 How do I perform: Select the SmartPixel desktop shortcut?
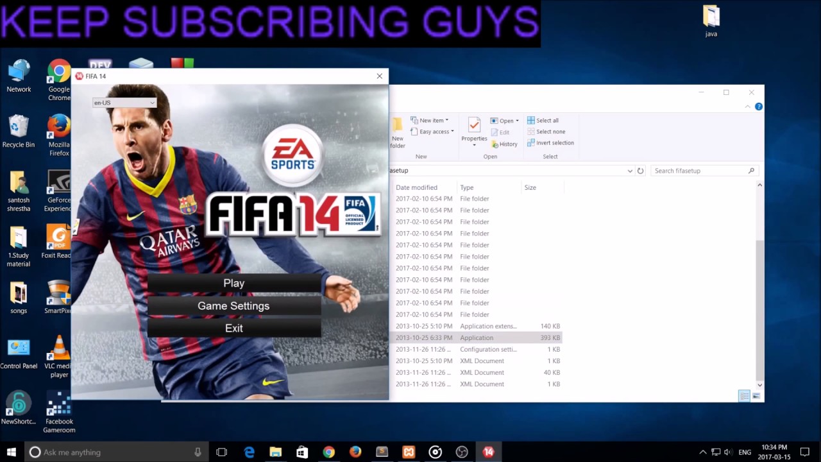[x=58, y=297]
